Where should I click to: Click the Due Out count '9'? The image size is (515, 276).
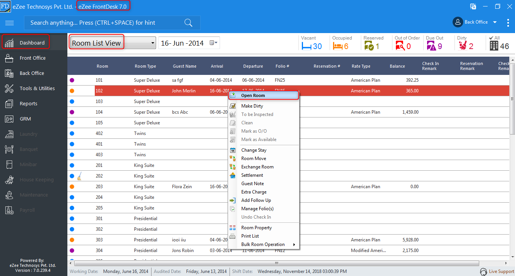click(x=440, y=46)
